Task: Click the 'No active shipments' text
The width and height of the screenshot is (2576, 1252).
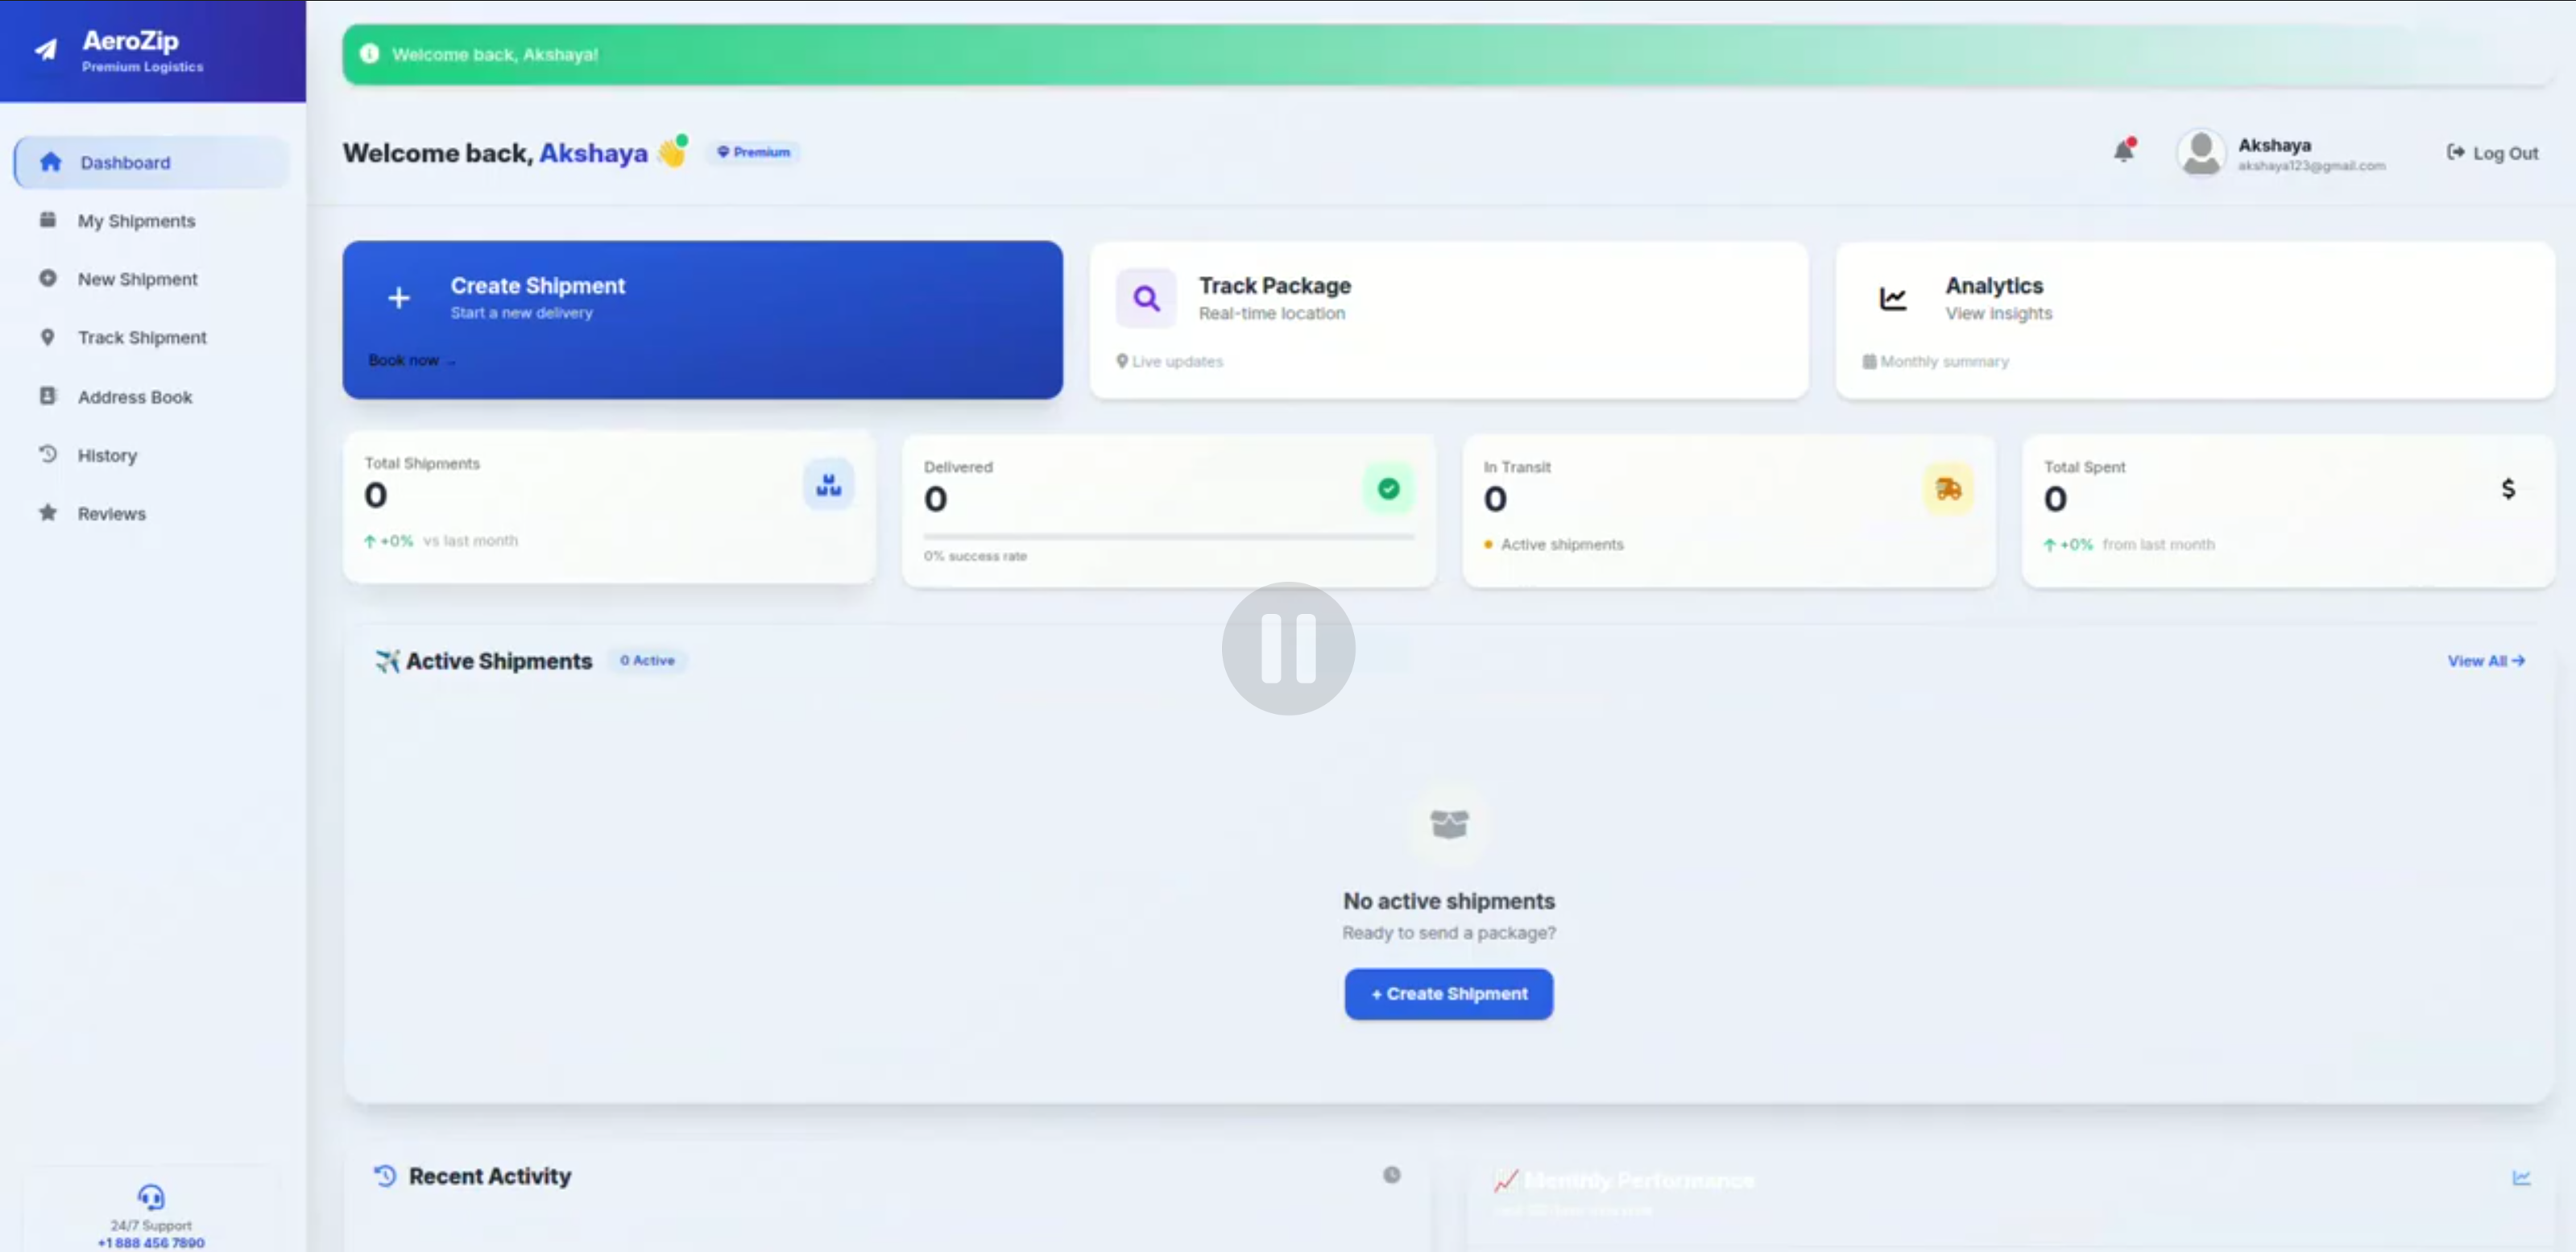Action: pyautogui.click(x=1448, y=901)
